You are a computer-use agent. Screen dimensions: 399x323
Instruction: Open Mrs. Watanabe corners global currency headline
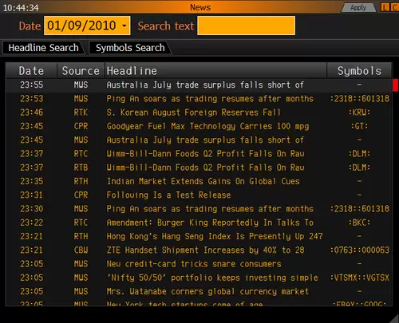207,291
